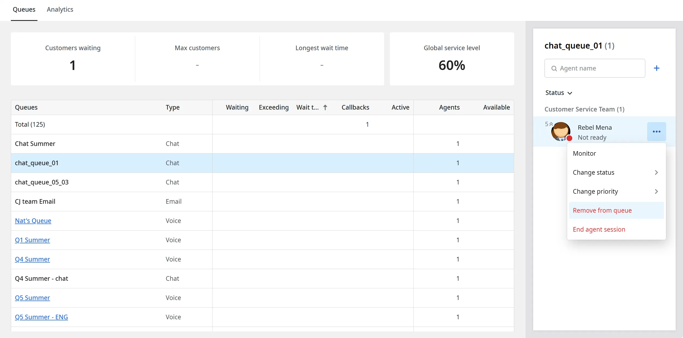Select Remove from queue option
The height and width of the screenshot is (338, 683).
point(616,211)
